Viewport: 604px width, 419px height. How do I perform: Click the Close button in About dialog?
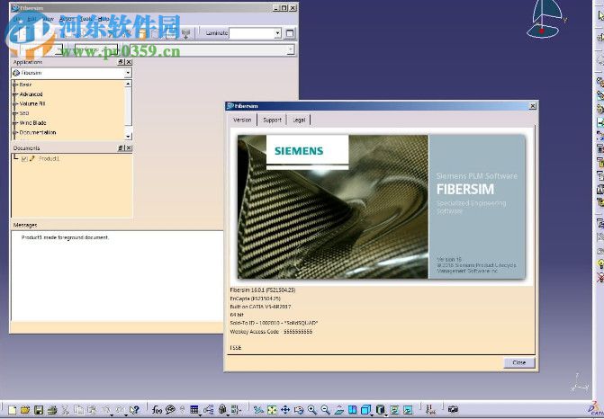[x=518, y=362]
